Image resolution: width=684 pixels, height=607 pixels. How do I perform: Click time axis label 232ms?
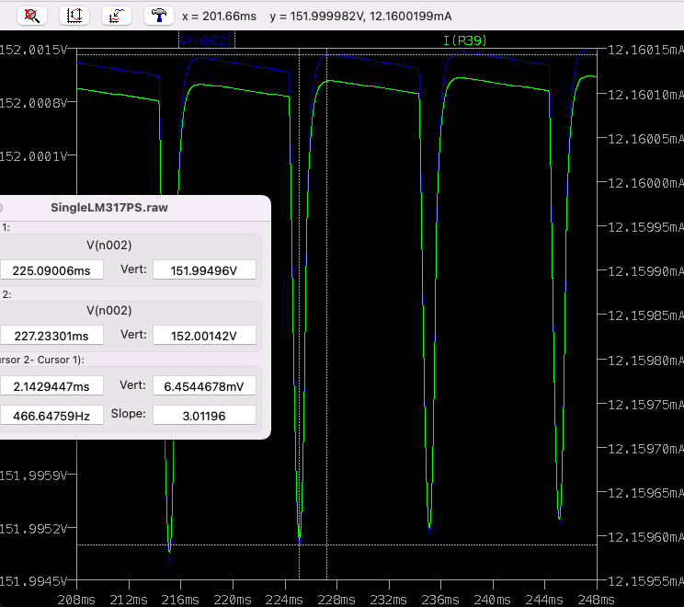tap(388, 600)
